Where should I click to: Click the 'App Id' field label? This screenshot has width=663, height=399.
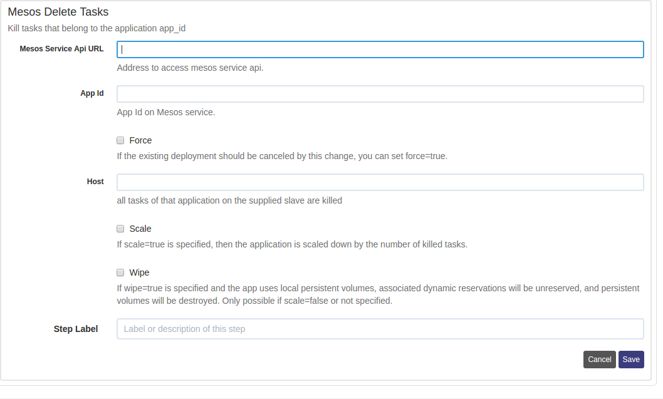[x=91, y=93]
